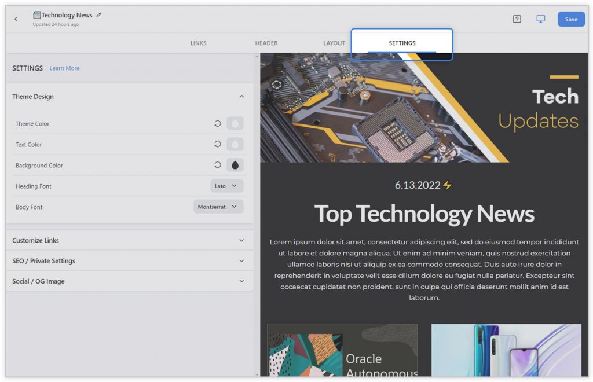Open the help icon in the top bar
Image resolution: width=593 pixels, height=382 pixels.
click(x=517, y=19)
